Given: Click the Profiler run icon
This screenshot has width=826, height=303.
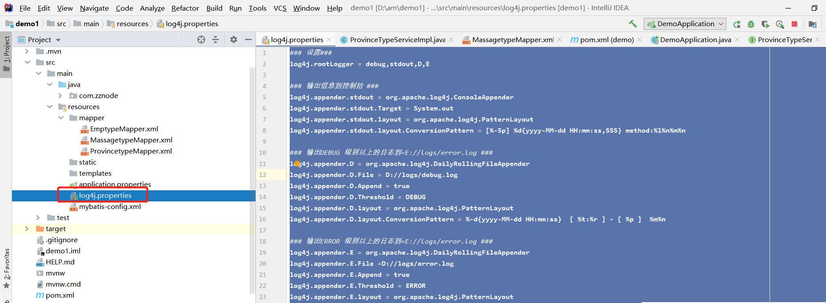Looking at the screenshot, I should tap(780, 24).
